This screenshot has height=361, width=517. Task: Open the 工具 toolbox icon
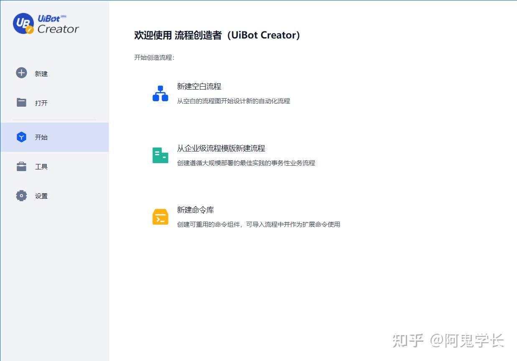pyautogui.click(x=21, y=166)
